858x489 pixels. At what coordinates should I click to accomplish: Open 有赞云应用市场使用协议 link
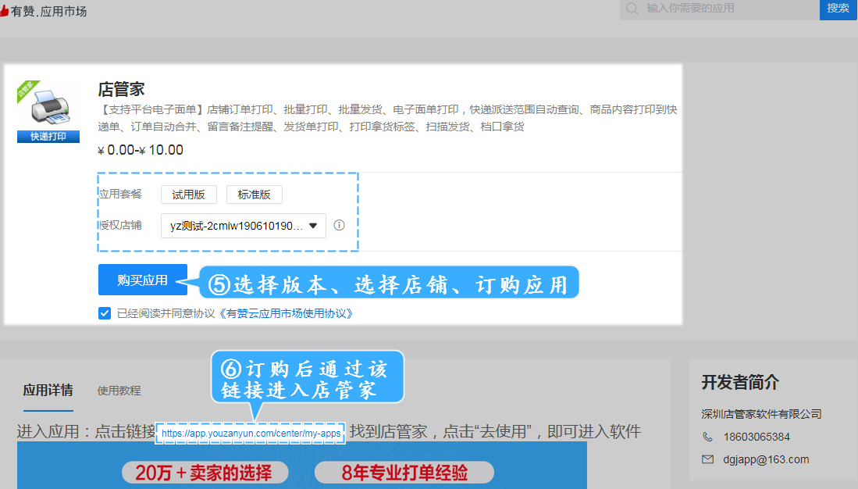click(286, 313)
